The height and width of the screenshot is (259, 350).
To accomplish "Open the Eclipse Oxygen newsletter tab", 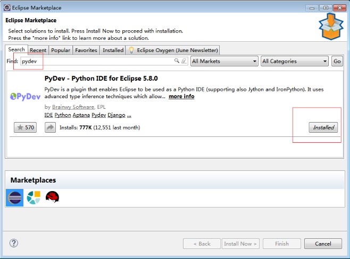I will (x=173, y=50).
